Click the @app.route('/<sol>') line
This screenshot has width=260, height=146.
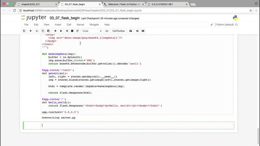[58, 70]
